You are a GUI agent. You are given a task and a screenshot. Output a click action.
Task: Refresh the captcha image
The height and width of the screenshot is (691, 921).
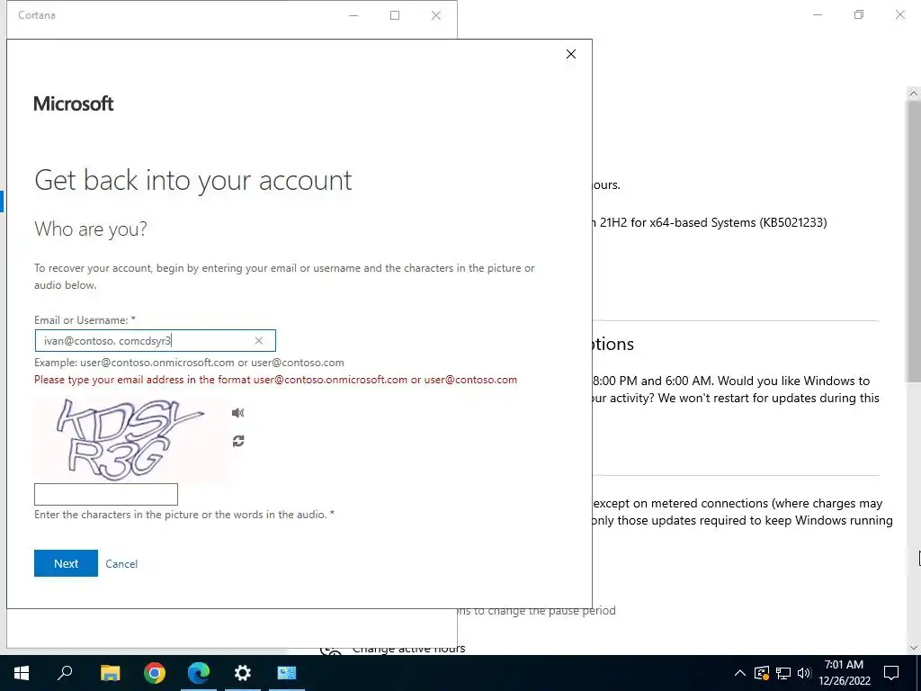point(237,441)
